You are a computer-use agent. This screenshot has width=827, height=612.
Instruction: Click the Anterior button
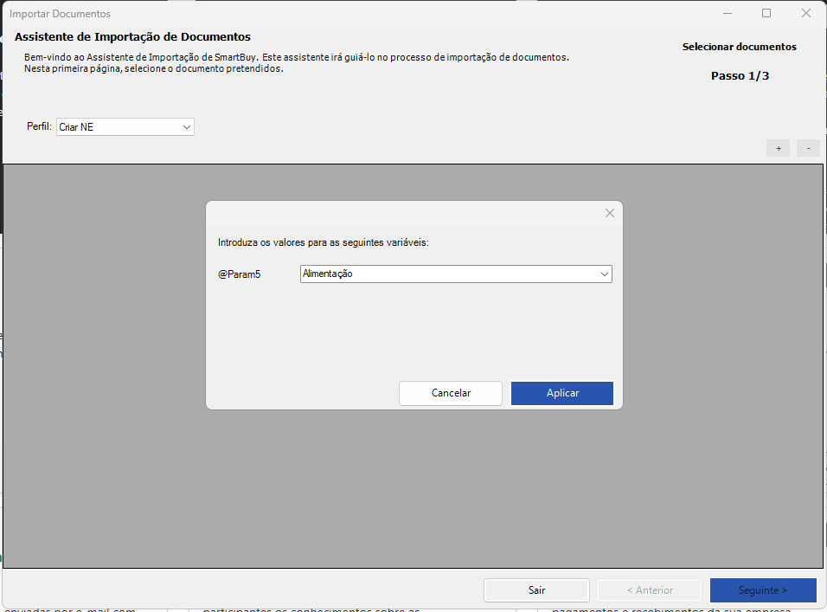[649, 590]
